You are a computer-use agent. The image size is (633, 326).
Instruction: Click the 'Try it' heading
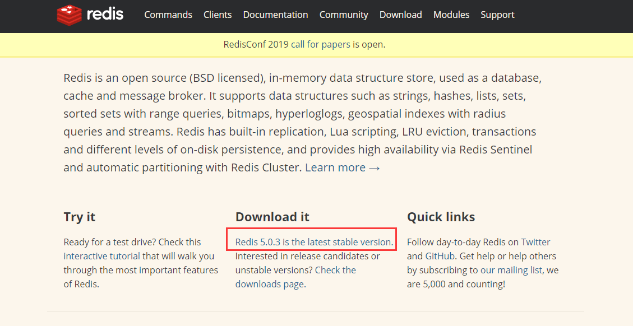[80, 217]
